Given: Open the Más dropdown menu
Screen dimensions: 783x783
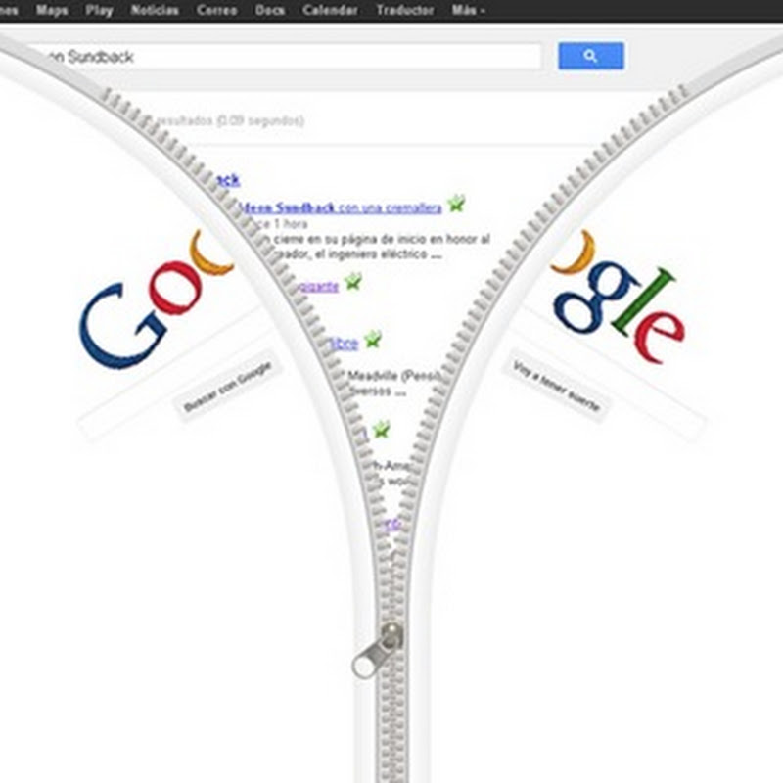Looking at the screenshot, I should [468, 10].
